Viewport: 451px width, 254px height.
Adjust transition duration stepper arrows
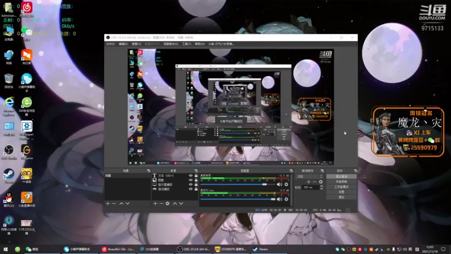[321, 187]
